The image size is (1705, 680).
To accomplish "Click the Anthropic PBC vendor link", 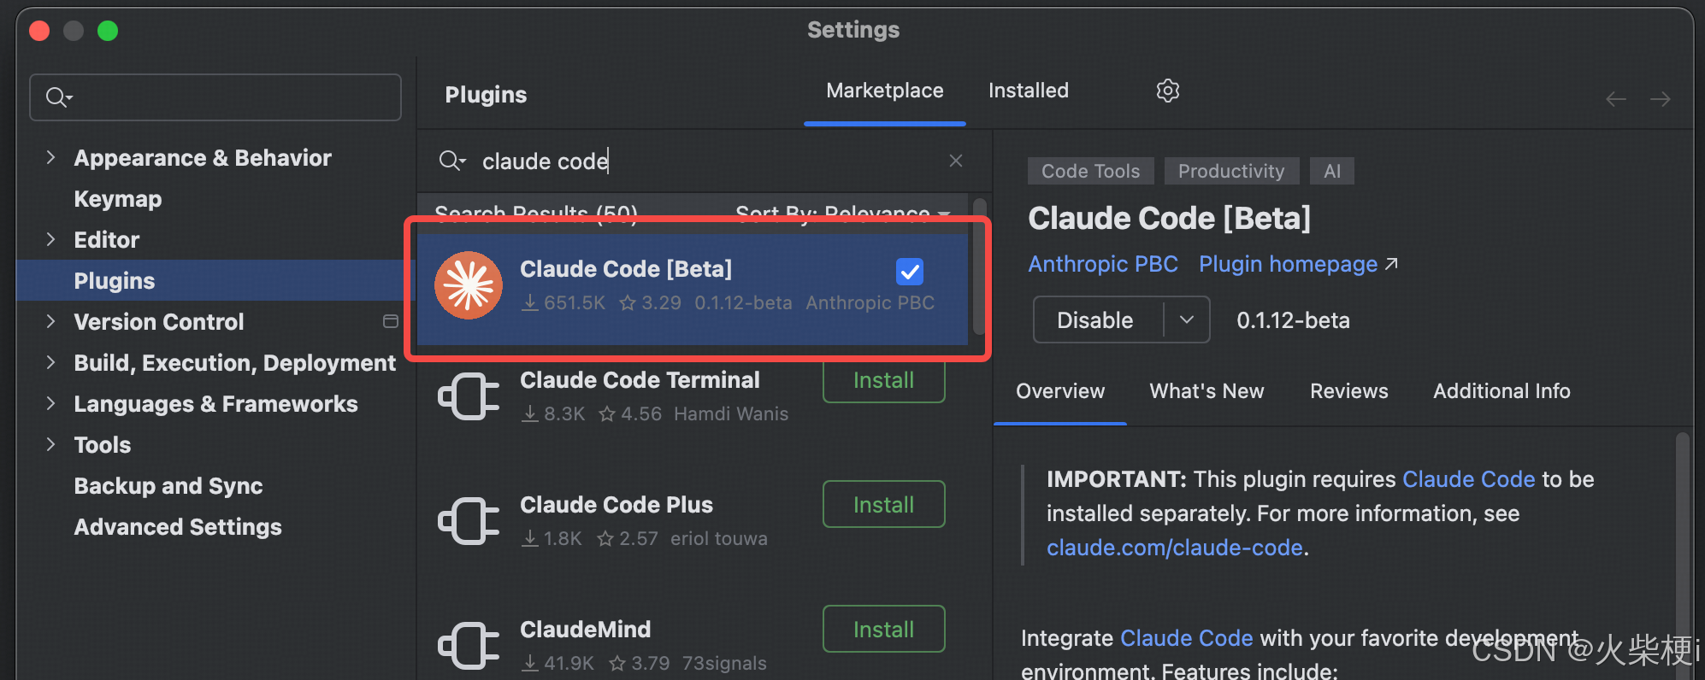I will pyautogui.click(x=1103, y=264).
